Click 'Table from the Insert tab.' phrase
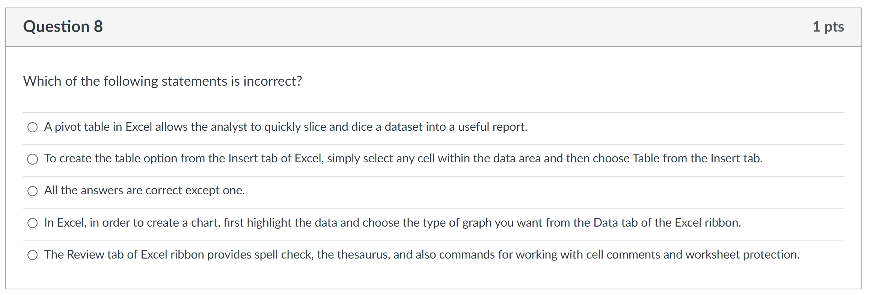This screenshot has width=870, height=295. coord(697,159)
